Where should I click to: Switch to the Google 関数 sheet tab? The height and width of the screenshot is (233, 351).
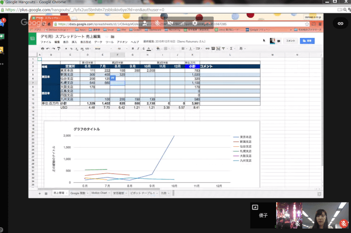[x=78, y=193]
